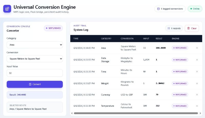This screenshot has height=118, width=205.
Task: Click the Universal Conversion Engine app logo icon
Action: (x=7, y=9)
